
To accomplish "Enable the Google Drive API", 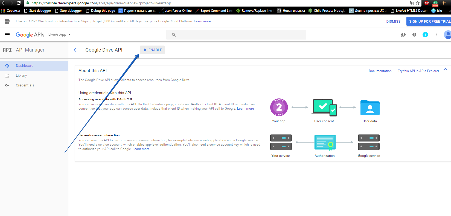I will [x=152, y=50].
